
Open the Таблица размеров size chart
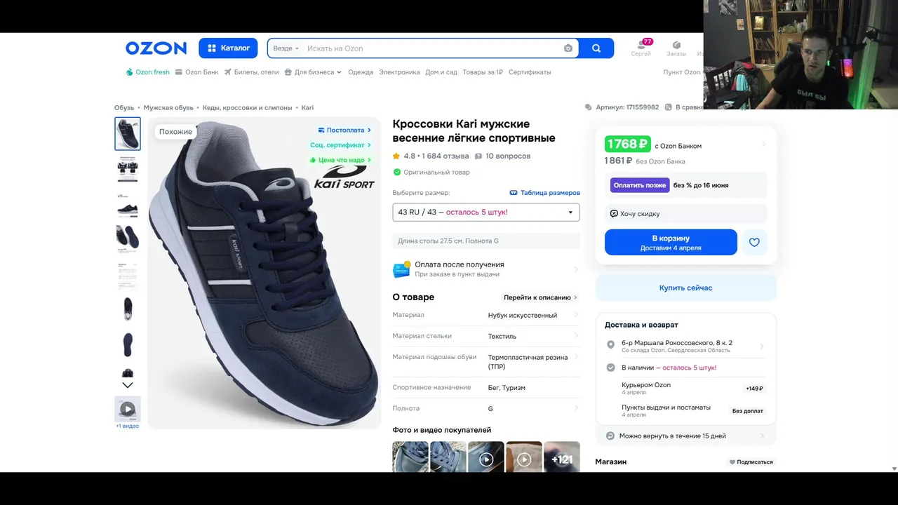[x=544, y=193]
